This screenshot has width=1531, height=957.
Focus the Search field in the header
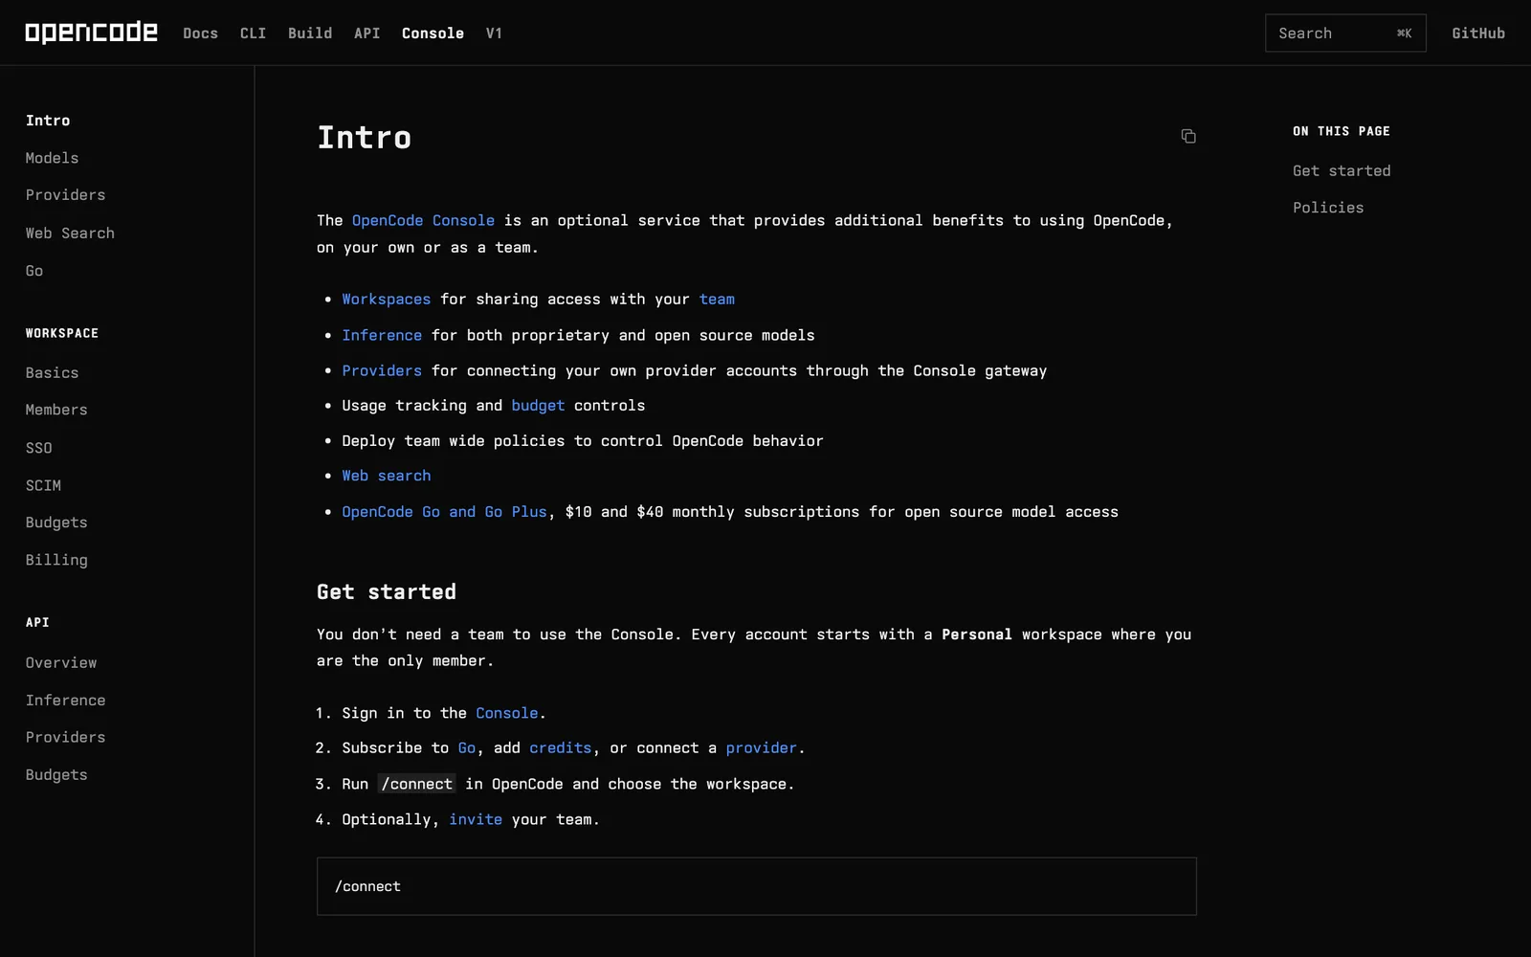coord(1345,33)
